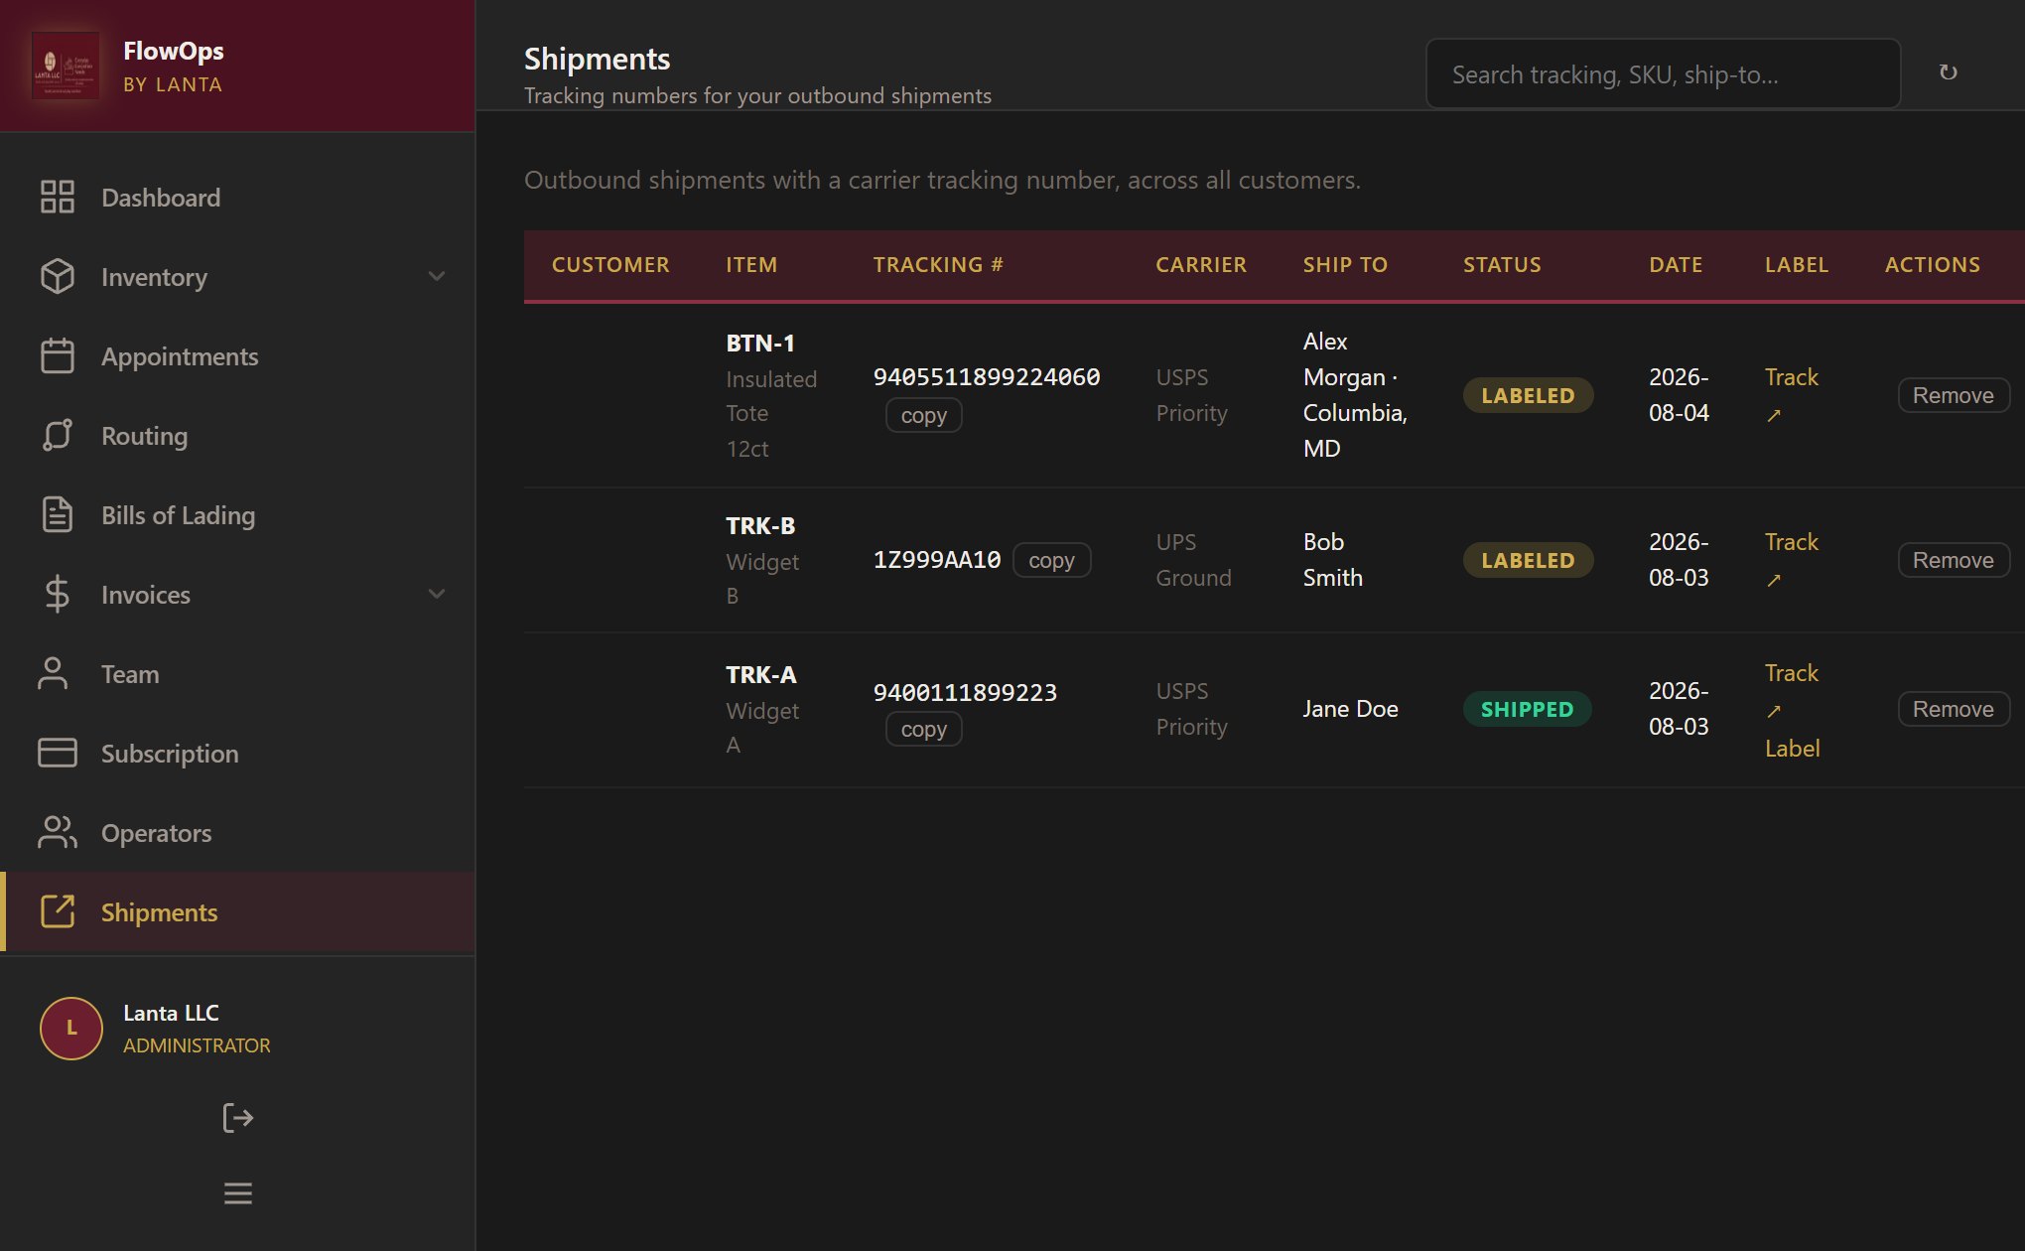Image resolution: width=2025 pixels, height=1251 pixels.
Task: Click the Subscription card icon
Action: tap(58, 753)
